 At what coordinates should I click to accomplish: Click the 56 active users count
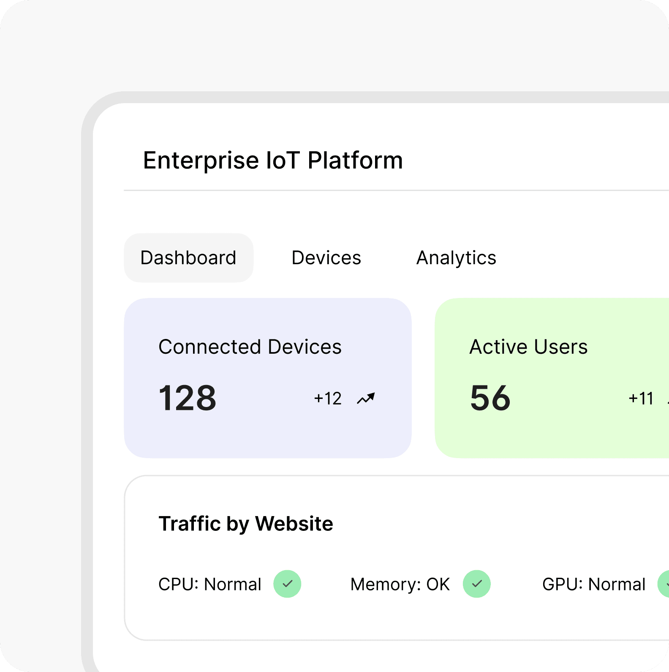point(490,398)
